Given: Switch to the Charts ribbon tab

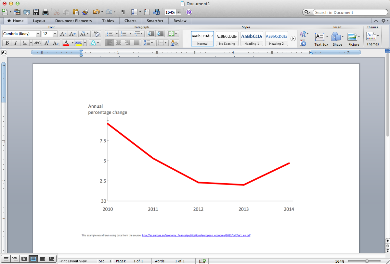Looking at the screenshot, I should coord(130,20).
